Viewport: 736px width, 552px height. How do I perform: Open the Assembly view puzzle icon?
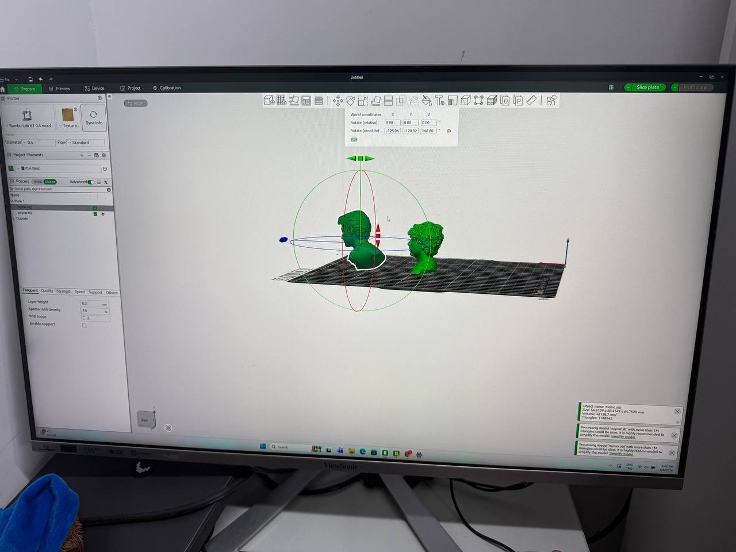click(551, 101)
